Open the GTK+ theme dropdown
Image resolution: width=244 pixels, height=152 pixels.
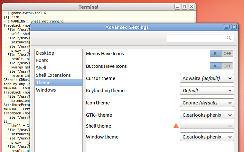[207, 115]
